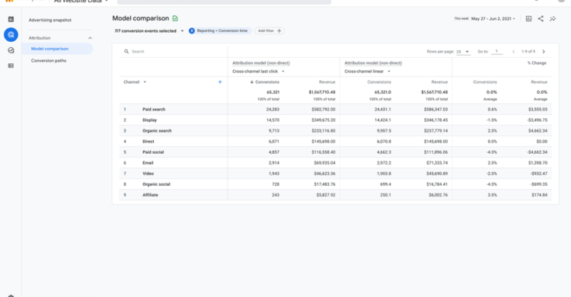Click the Conversions header under linear model
571x297 pixels.
point(379,82)
